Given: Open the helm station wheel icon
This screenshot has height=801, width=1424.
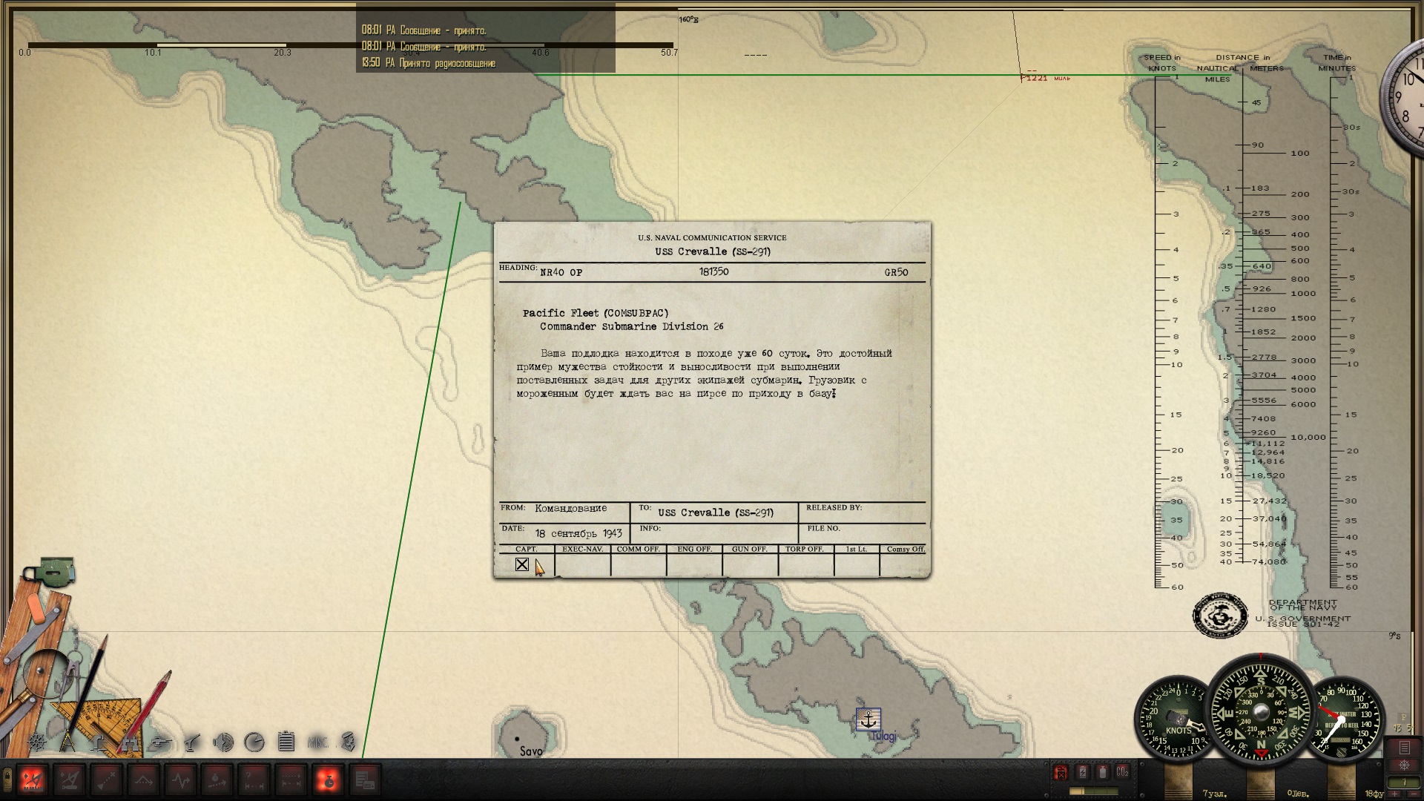Looking at the screenshot, I should click(36, 742).
